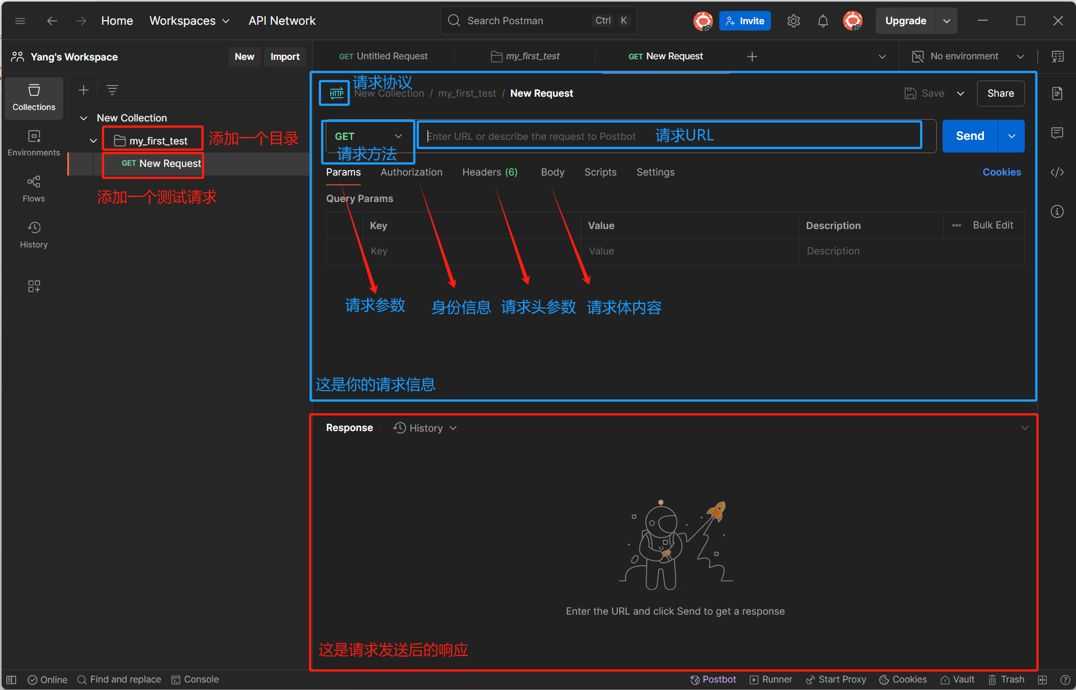Click the Search Postman field
The image size is (1076, 690).
pyautogui.click(x=539, y=21)
